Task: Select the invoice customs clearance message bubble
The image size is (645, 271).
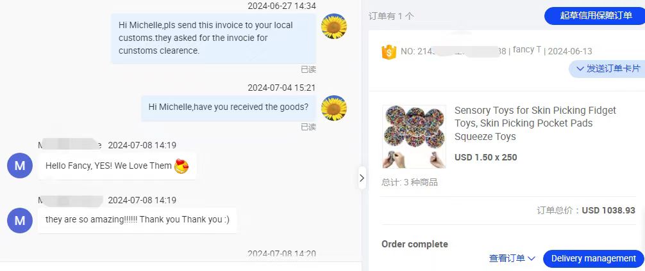Action: coord(213,38)
